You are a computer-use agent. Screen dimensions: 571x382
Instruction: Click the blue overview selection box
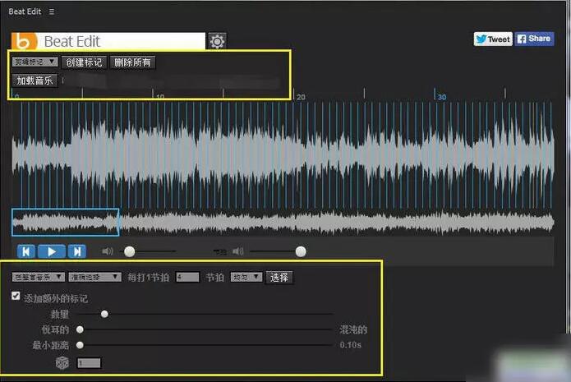tap(66, 222)
